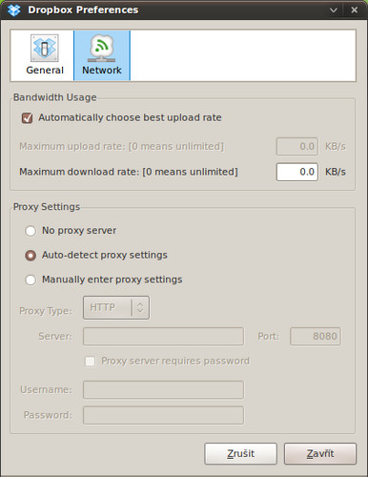Click the Dropbox logo in title bar
The image size is (368, 477).
(14, 10)
